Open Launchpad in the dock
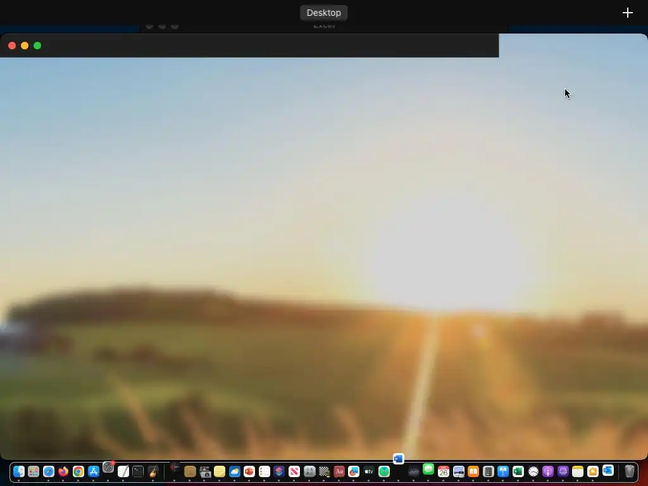The height and width of the screenshot is (486, 648). coord(34,471)
